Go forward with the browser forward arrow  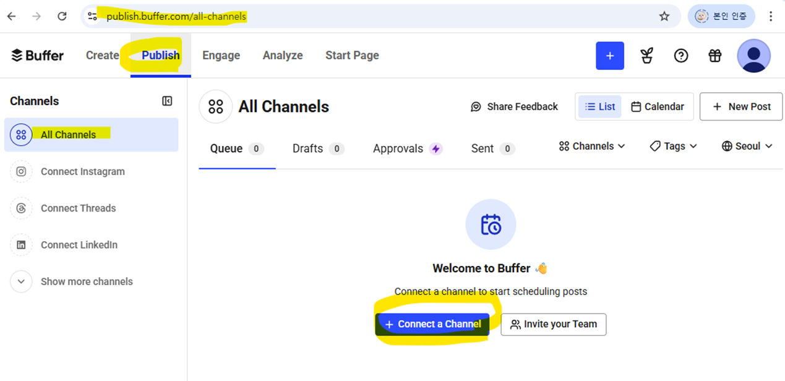(x=36, y=17)
